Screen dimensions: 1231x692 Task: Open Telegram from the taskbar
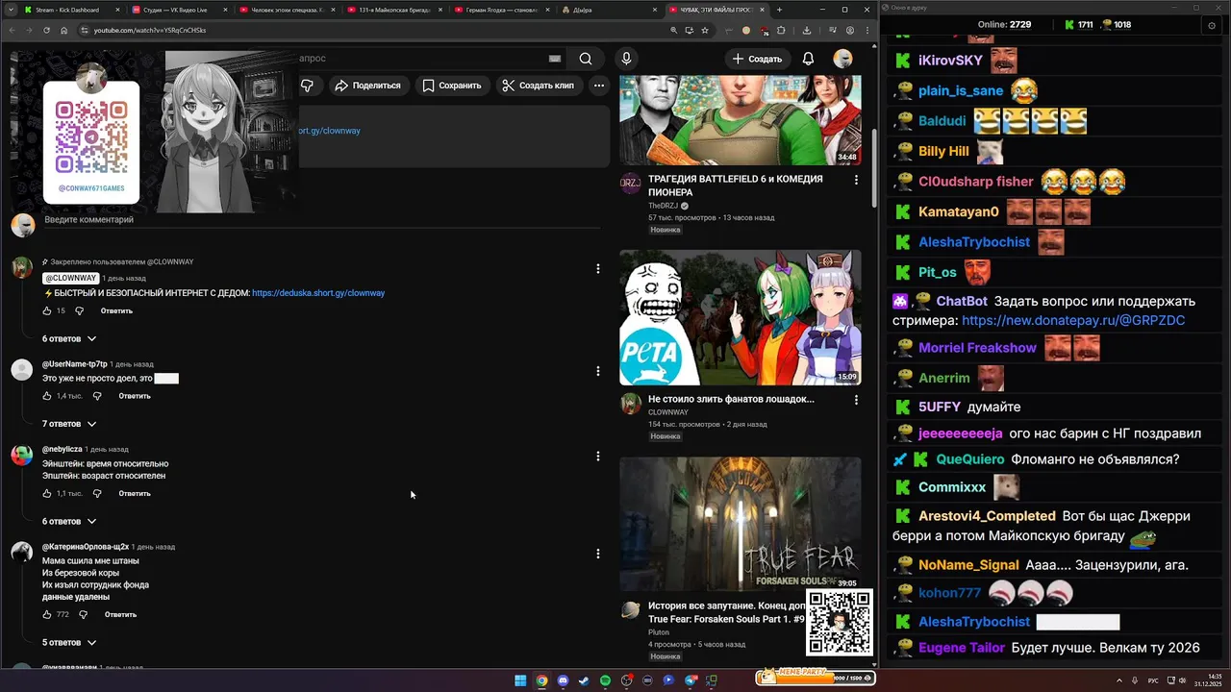coord(691,680)
